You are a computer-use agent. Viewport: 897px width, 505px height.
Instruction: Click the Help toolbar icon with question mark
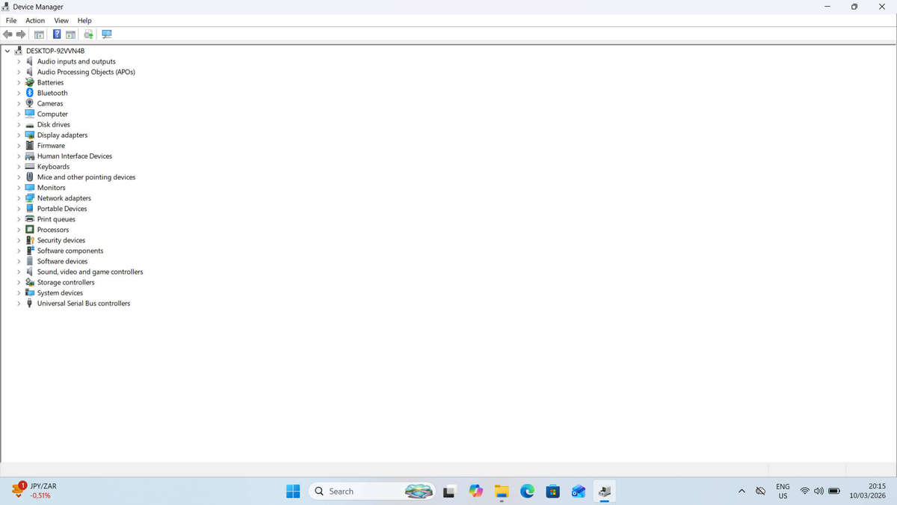(x=57, y=34)
